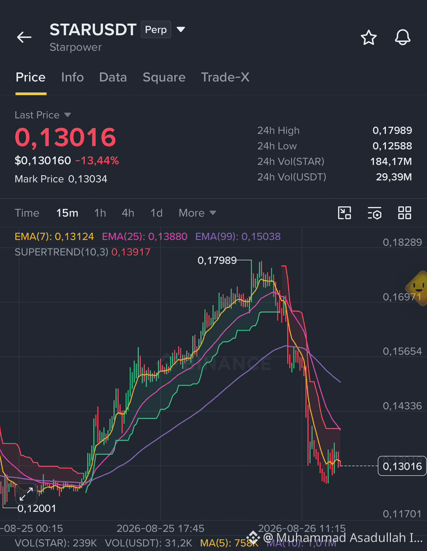The width and height of the screenshot is (427, 551).
Task: Tap the 0,14336 price axis label
Action: (x=402, y=406)
